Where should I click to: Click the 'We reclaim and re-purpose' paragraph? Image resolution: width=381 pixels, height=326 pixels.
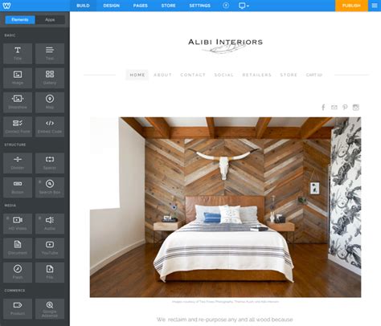[x=224, y=320]
